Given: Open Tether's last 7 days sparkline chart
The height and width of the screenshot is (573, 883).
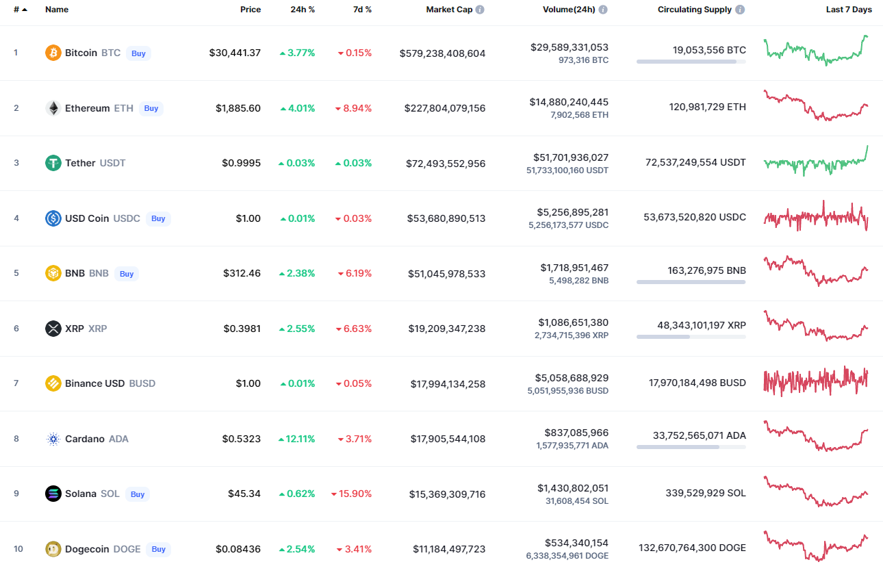Looking at the screenshot, I should tap(816, 161).
